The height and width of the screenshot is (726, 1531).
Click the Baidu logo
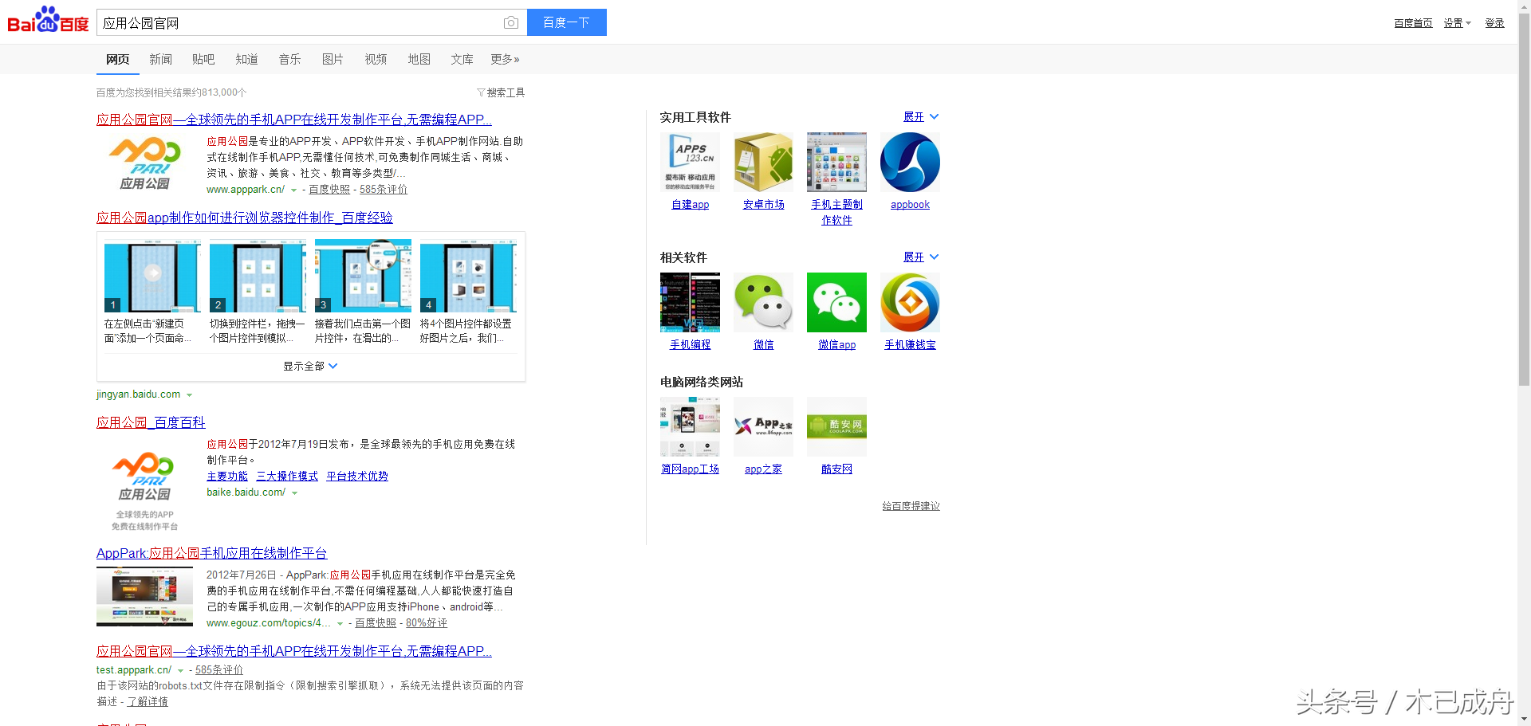tap(46, 21)
